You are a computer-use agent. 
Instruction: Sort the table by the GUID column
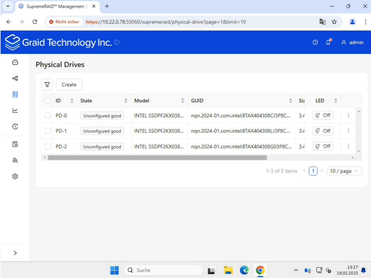click(x=291, y=101)
